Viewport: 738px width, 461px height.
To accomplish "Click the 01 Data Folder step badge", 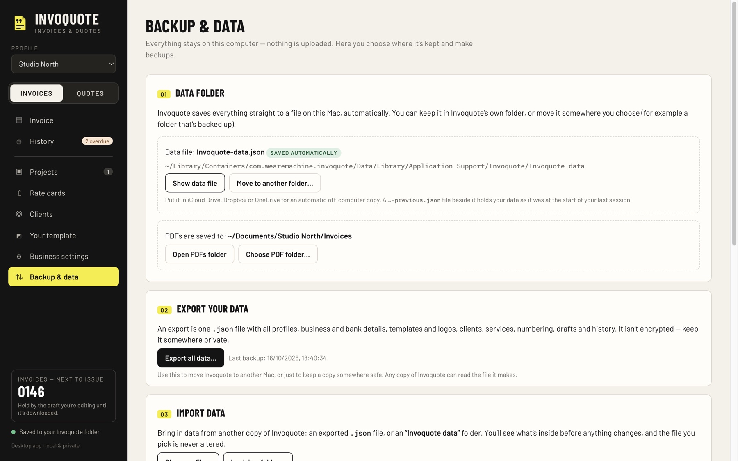I will (164, 94).
